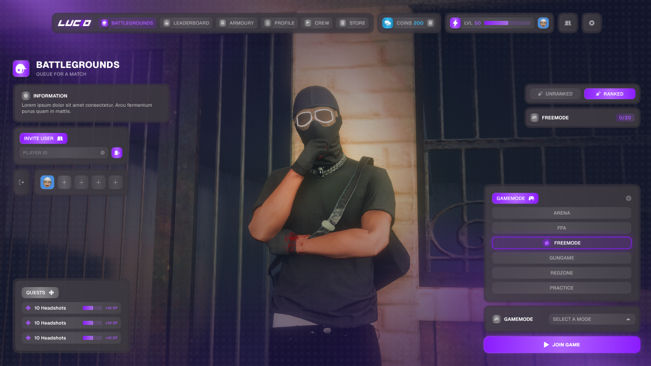Image resolution: width=651 pixels, height=366 pixels.
Task: Expand the Select a Mode dropdown
Action: (x=592, y=319)
